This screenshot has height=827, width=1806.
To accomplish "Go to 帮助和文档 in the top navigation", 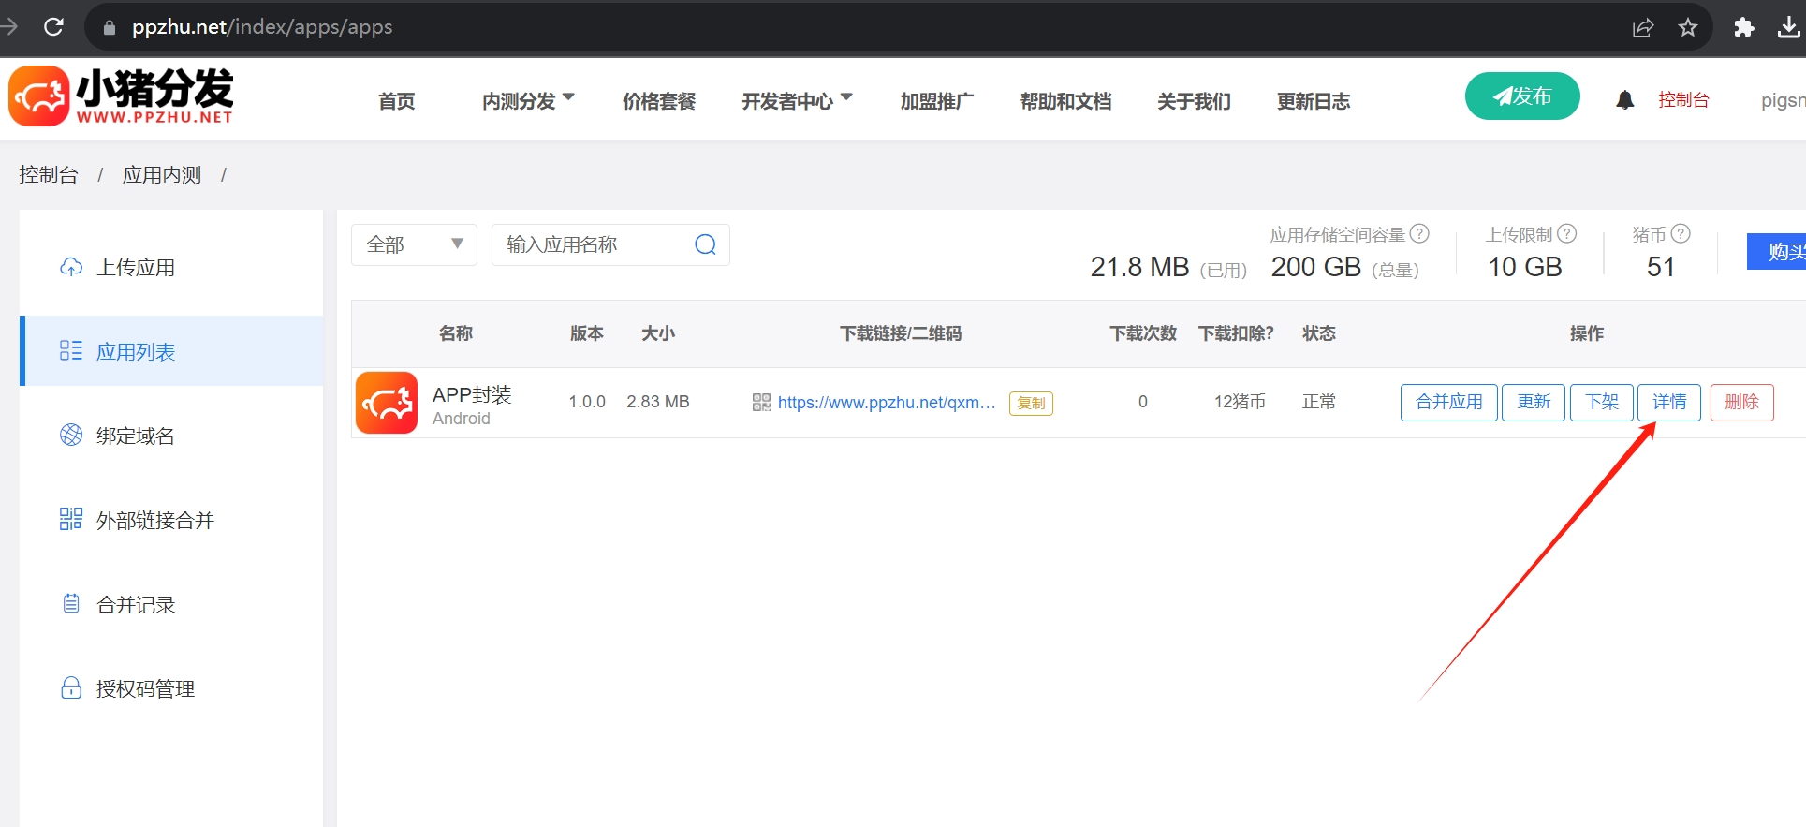I will (1065, 101).
